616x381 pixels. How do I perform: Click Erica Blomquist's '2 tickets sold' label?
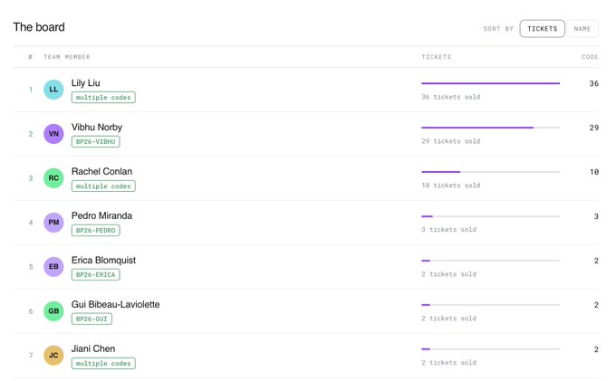pos(448,274)
